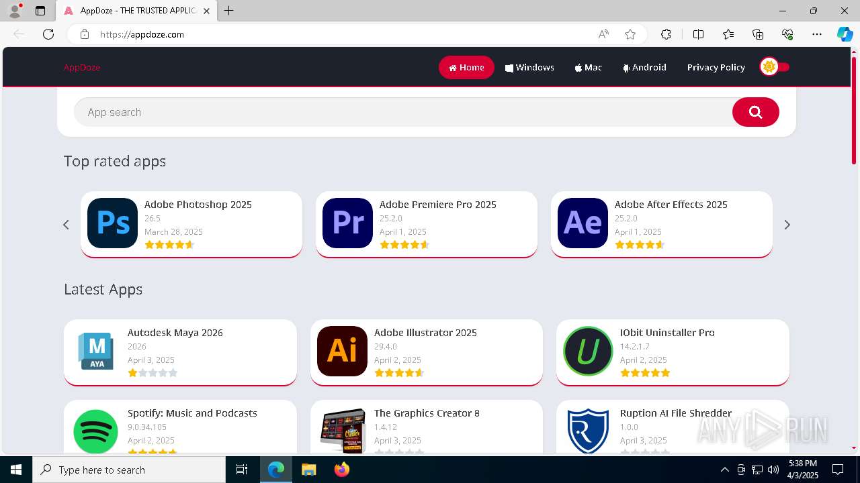Open File Explorer from the taskbar
The image size is (860, 483).
point(308,470)
